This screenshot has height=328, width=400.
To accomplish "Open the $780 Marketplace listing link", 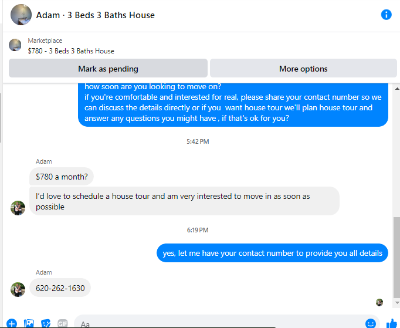I will pyautogui.click(x=71, y=51).
